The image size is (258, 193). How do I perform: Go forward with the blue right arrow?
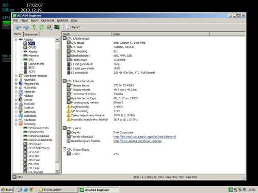(26, 27)
